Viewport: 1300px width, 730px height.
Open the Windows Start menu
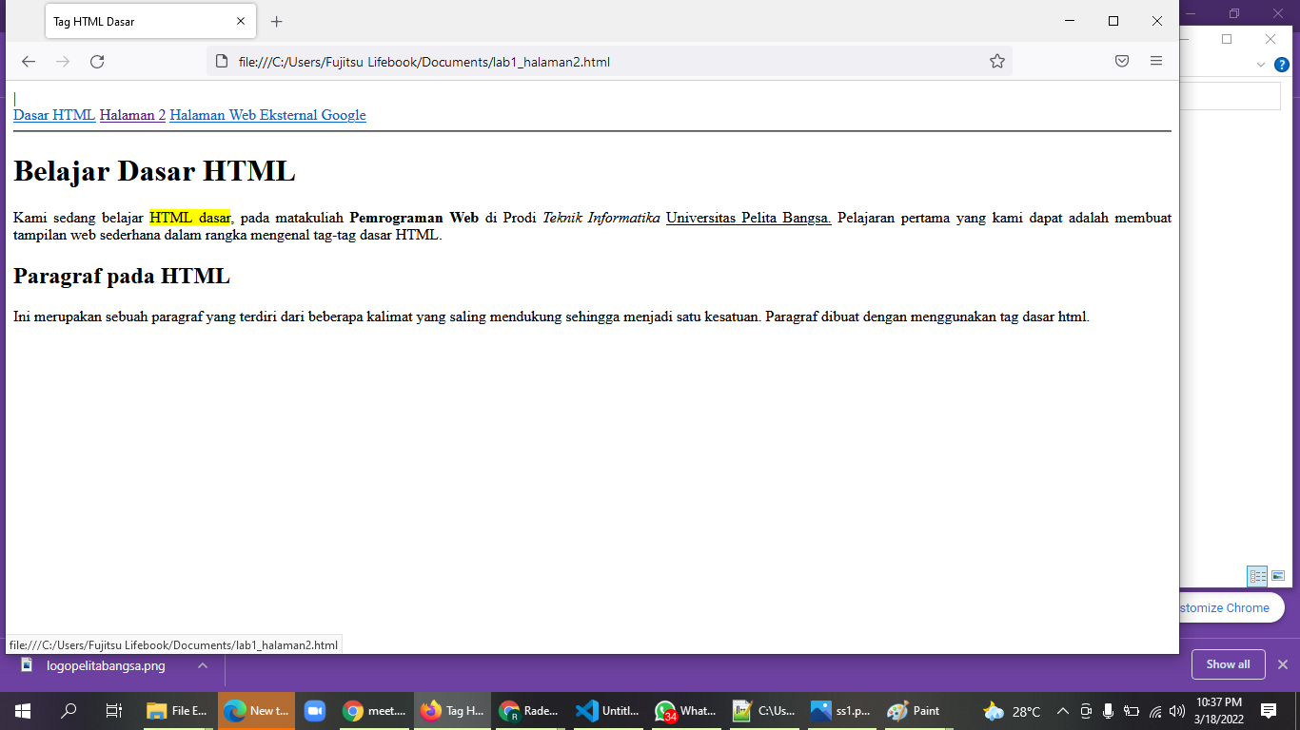23,710
